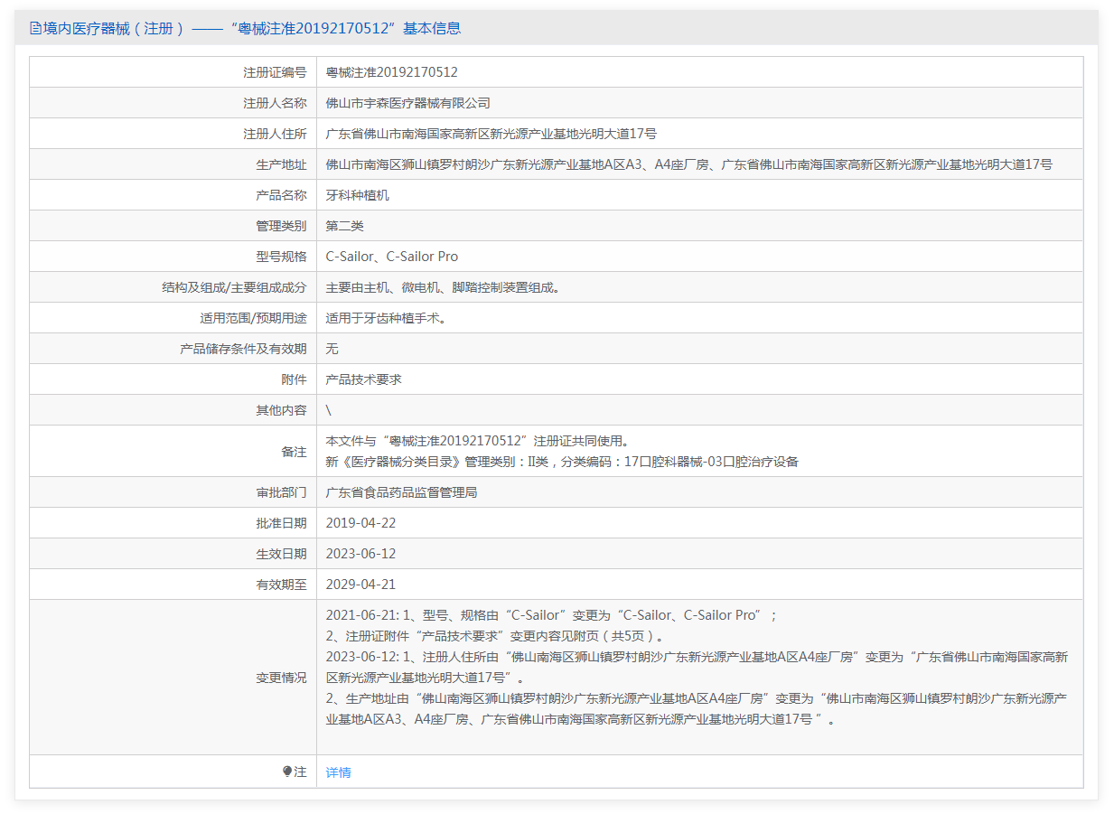Select registration number 粤械注准20192170512 value
This screenshot has width=1114, height=814.
392,72
